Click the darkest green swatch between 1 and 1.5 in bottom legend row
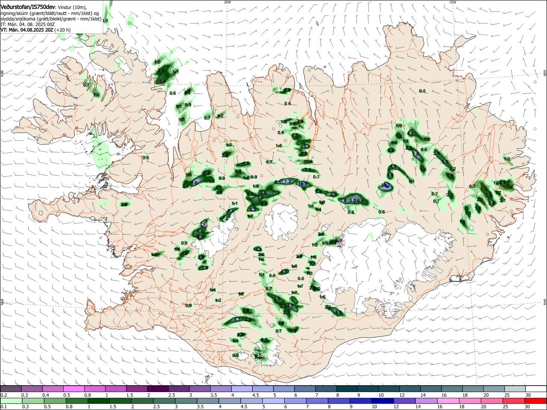The width and height of the screenshot is (547, 410). [98, 401]
